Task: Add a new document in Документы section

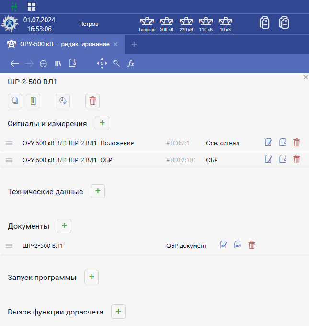Action: (x=64, y=226)
